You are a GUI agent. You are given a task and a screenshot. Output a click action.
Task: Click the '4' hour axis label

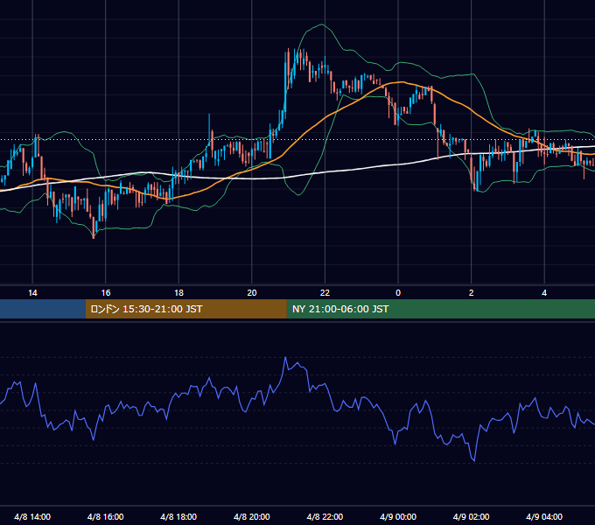[544, 292]
